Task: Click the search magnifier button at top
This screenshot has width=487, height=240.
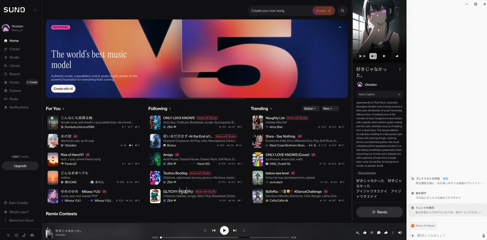Action: [x=343, y=11]
